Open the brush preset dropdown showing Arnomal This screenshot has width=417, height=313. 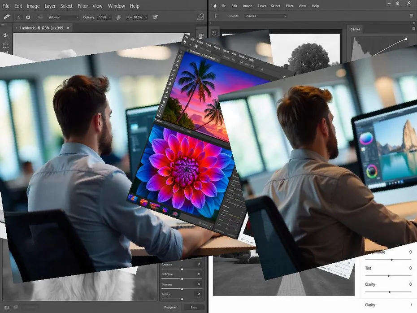point(63,17)
